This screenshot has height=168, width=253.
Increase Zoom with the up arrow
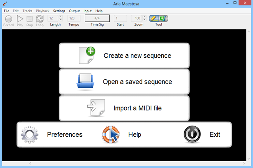[145, 17]
